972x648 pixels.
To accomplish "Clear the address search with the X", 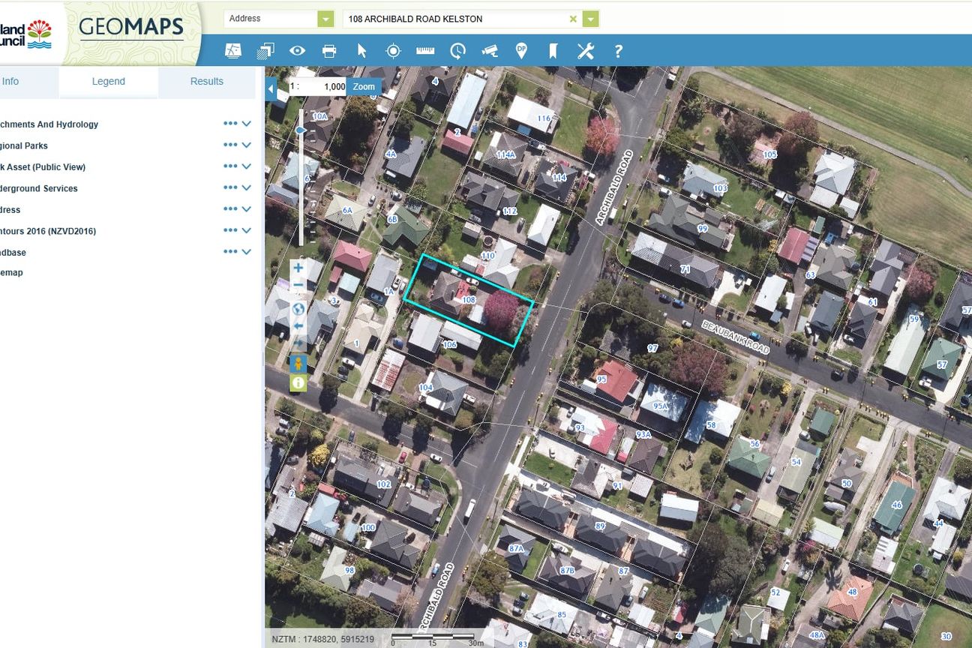I will tap(573, 19).
